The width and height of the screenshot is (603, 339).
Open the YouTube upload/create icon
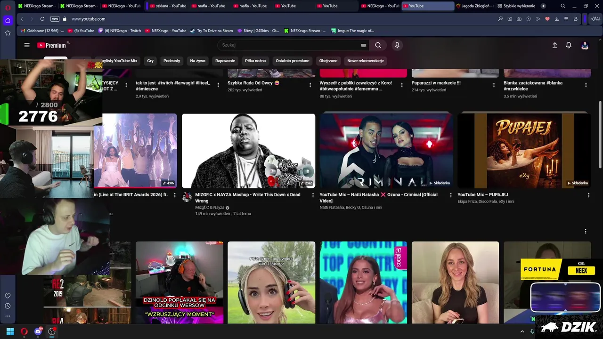pyautogui.click(x=554, y=45)
